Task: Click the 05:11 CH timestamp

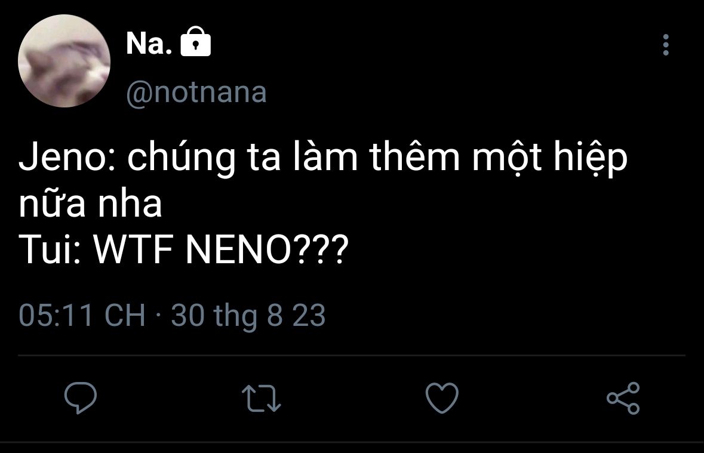Action: 82,315
